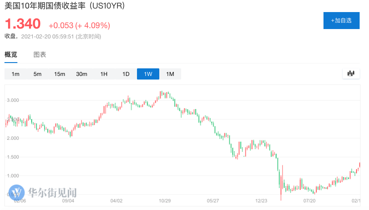Screen dimensions: 369x210
Task: Select the 5m timeframe
Action: 37,74
